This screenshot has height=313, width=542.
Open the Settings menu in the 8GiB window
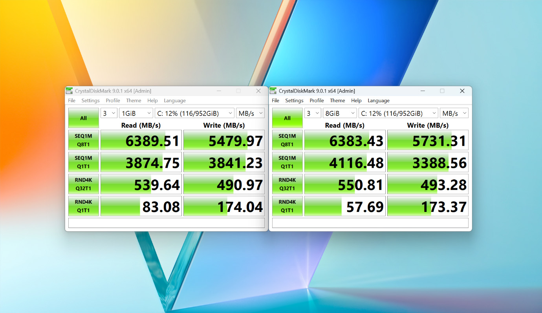pyautogui.click(x=294, y=101)
